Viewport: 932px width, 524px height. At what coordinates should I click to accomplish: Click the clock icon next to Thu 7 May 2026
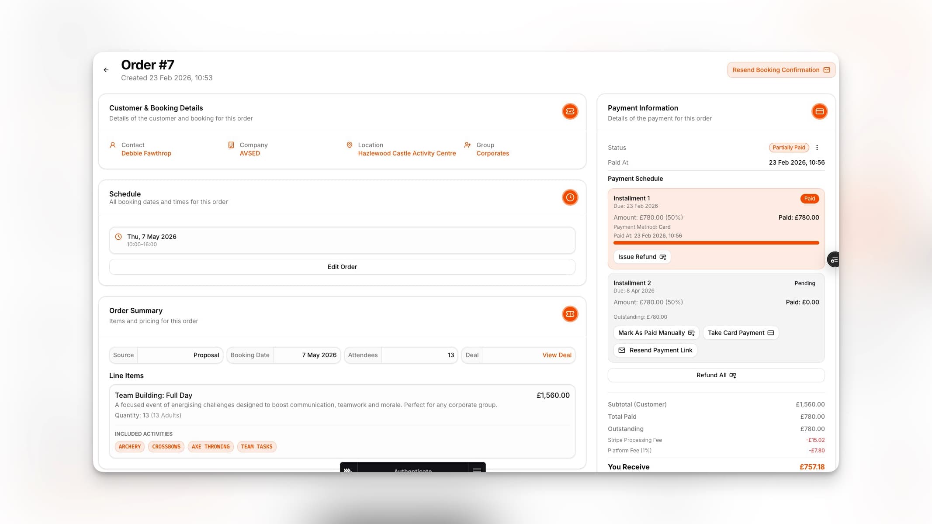(118, 236)
